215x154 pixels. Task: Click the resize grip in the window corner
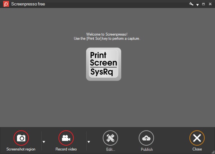tap(213, 152)
